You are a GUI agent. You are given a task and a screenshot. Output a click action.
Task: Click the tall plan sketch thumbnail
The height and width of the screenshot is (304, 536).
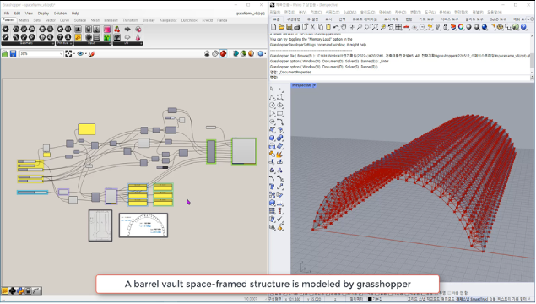[100, 225]
